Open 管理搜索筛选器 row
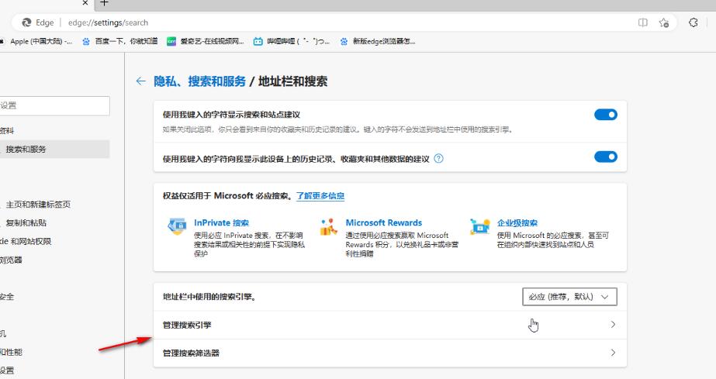This screenshot has height=379, width=716. (390, 353)
